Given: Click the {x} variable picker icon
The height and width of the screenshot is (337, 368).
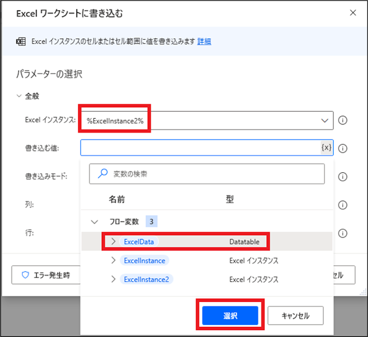Looking at the screenshot, I should tap(327, 147).
